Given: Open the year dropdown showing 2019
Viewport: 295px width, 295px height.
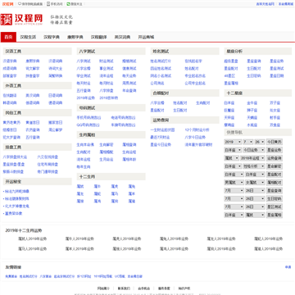Looking at the screenshot, I should click(x=233, y=142).
